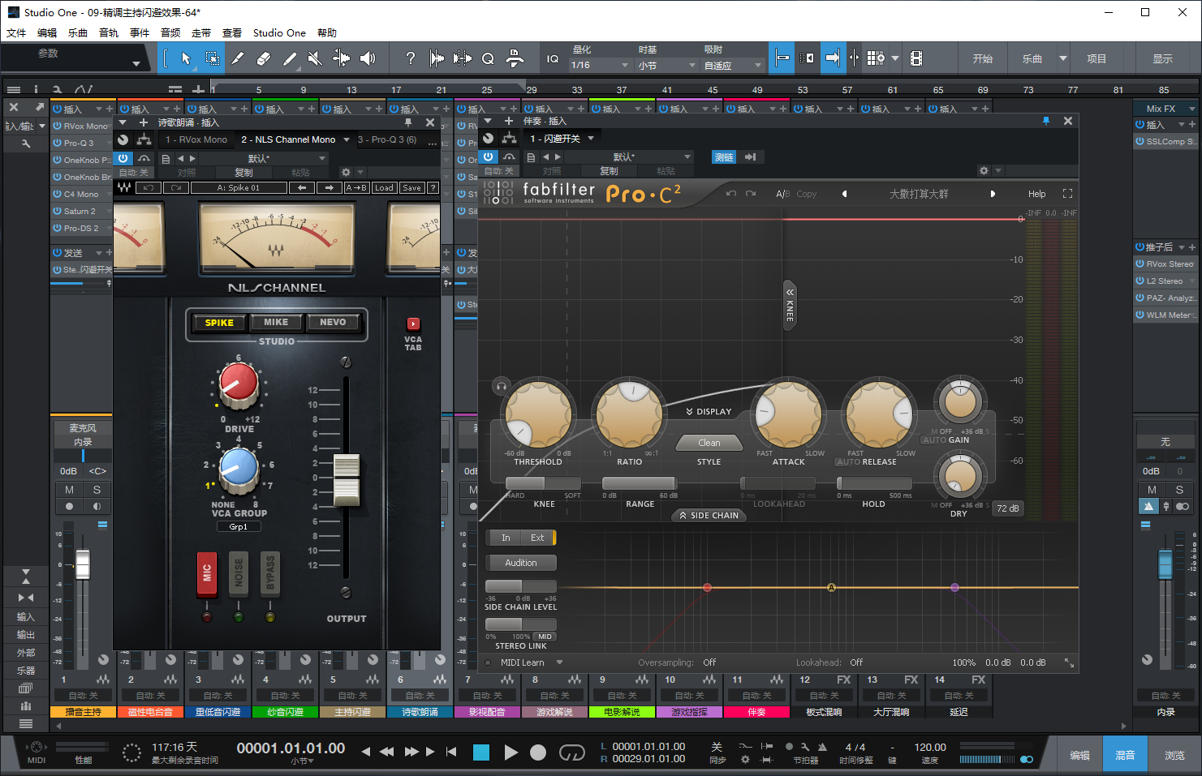Open the 音频 menu

pos(170,32)
